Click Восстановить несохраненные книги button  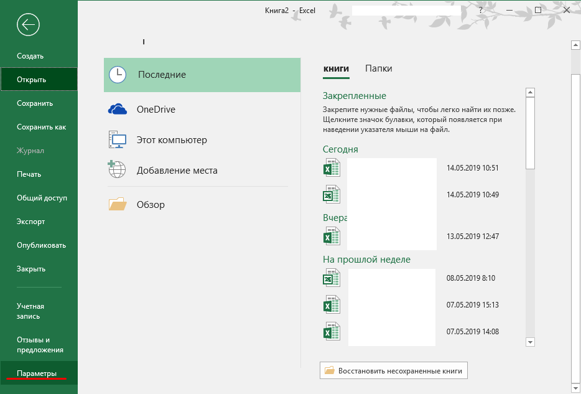coord(394,370)
